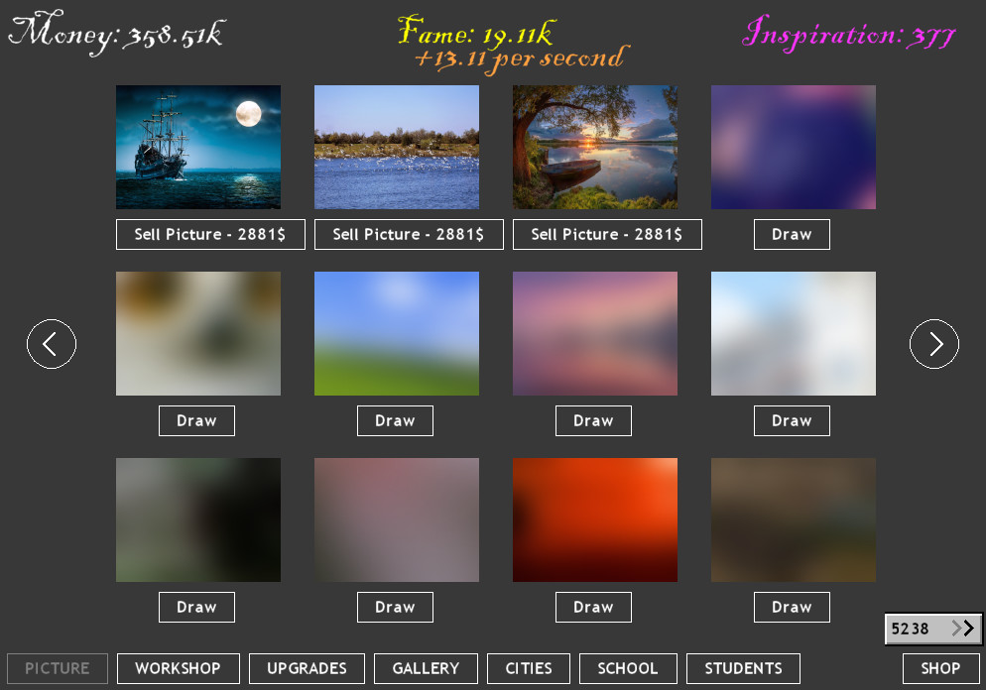Viewport: 986px width, 690px height.
Task: Click the left arrow to view previous pictures
Action: (52, 344)
